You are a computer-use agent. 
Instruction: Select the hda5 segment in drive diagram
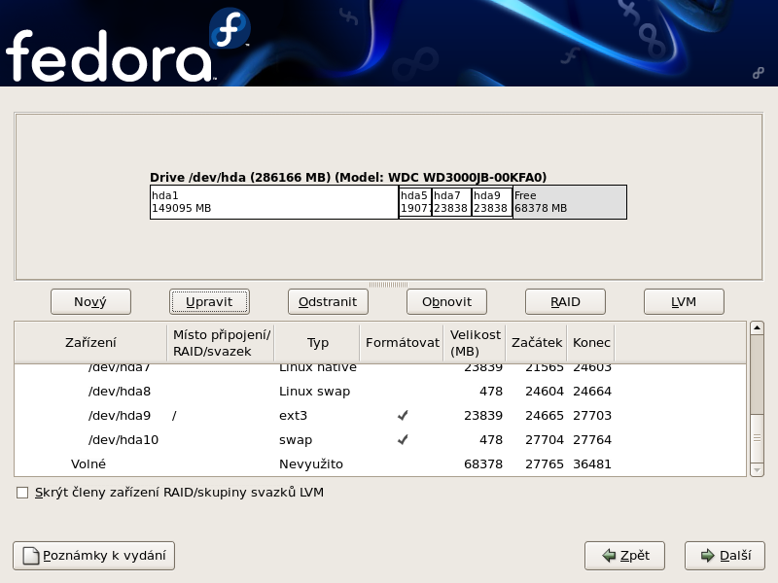click(415, 202)
